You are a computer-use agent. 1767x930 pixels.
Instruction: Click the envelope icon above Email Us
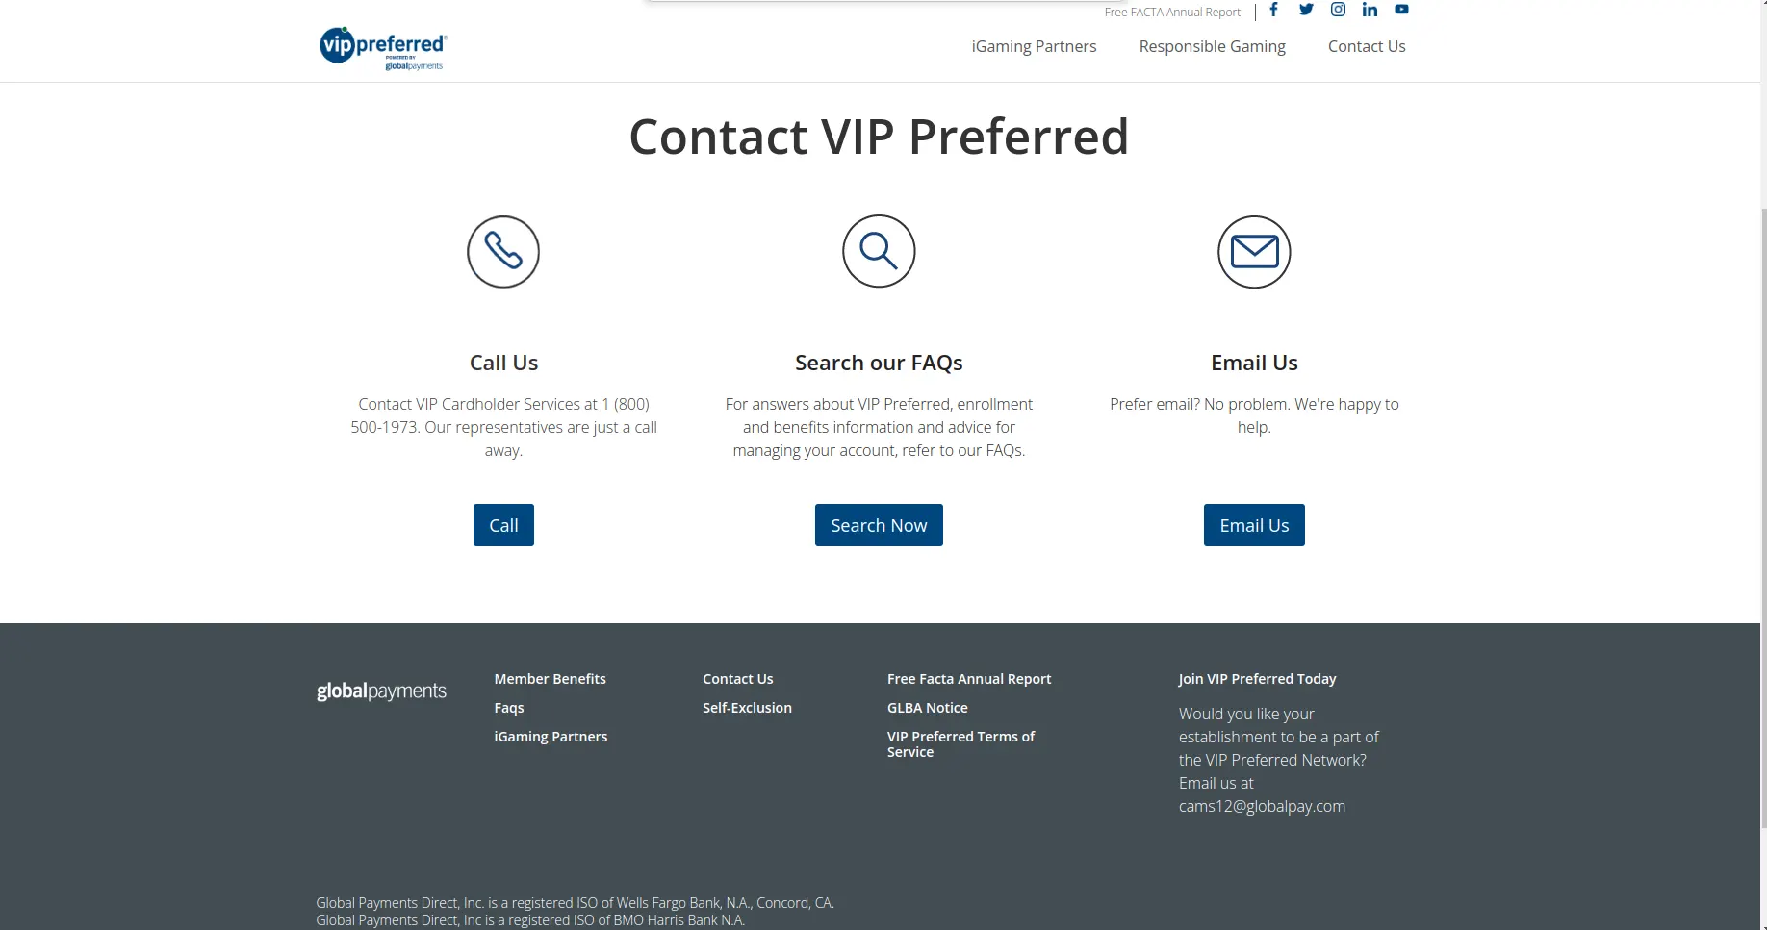[1254, 252]
